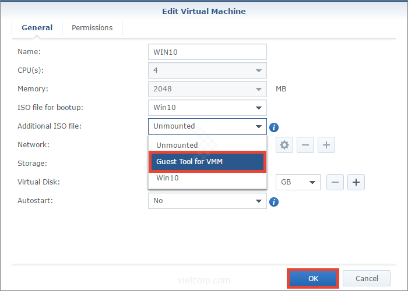Remove network with minus button
Screen dimensions: 408x291
tap(305, 145)
